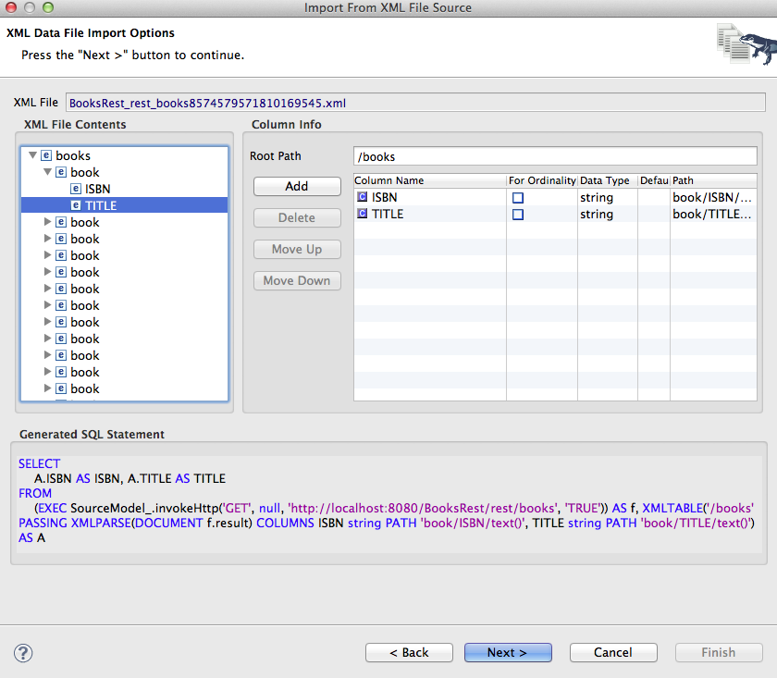Screen dimensions: 777x678
Task: Toggle For Ordinality checkbox for TITLE row
Action: point(518,215)
